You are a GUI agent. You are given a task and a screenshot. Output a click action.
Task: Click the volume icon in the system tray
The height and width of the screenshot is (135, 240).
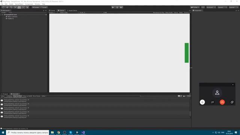219,132
